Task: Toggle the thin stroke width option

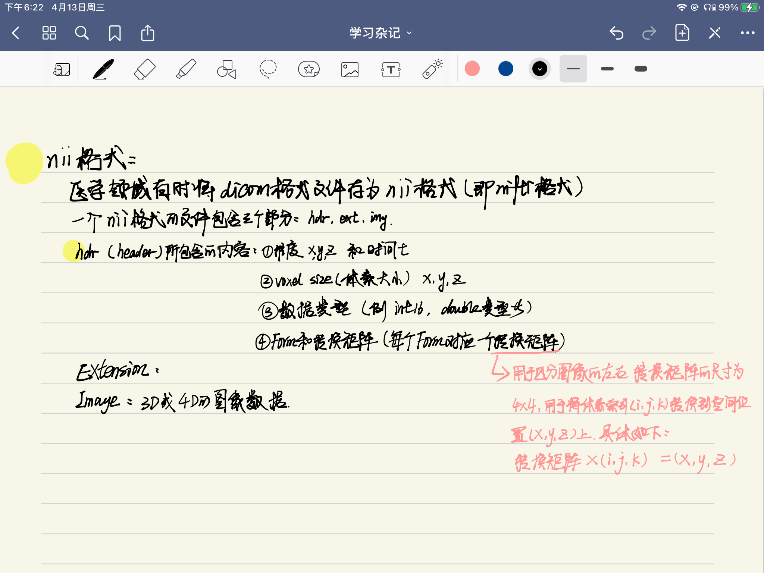Action: pos(573,69)
